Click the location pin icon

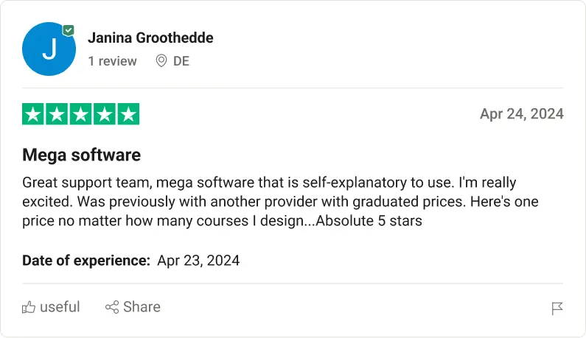161,61
